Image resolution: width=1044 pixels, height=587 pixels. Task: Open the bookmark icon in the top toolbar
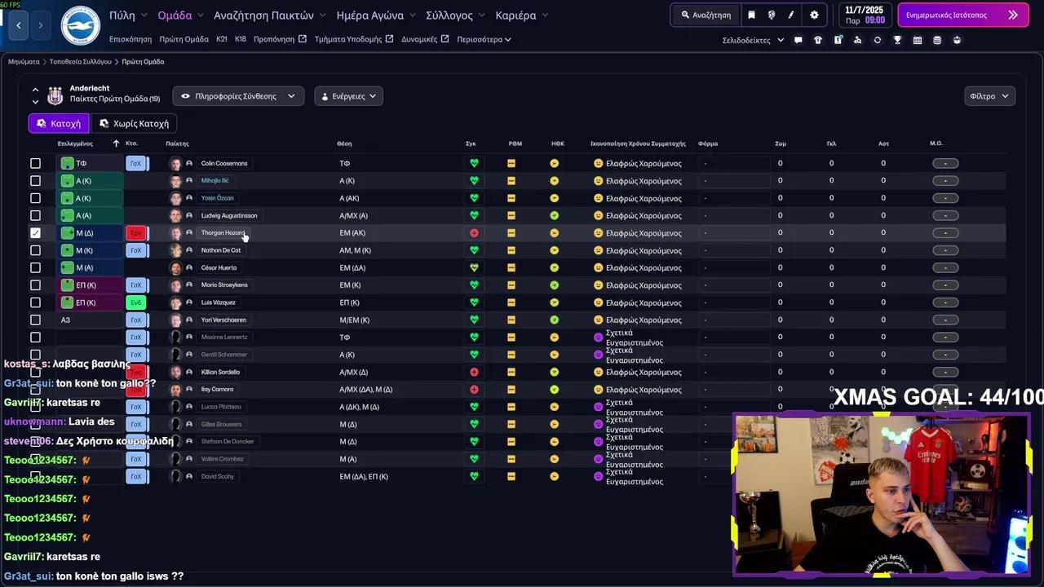pos(751,15)
